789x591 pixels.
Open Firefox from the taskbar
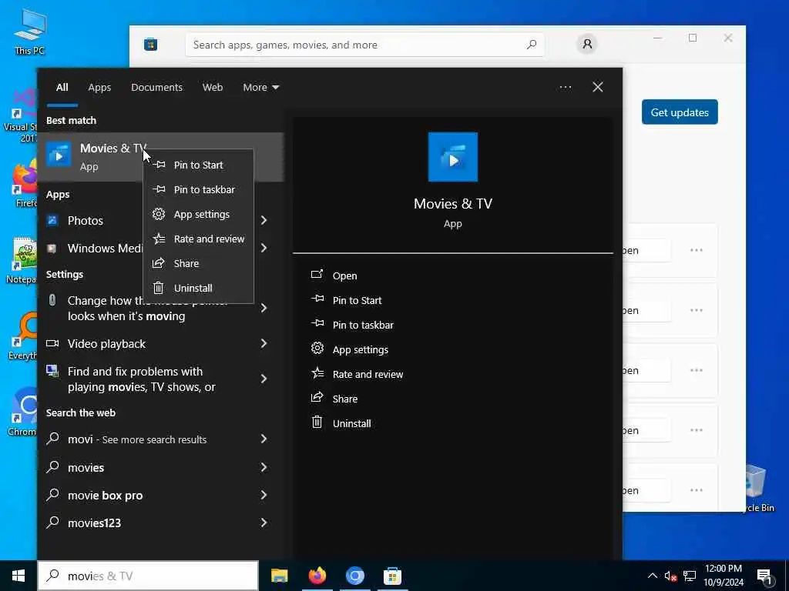pyautogui.click(x=317, y=576)
